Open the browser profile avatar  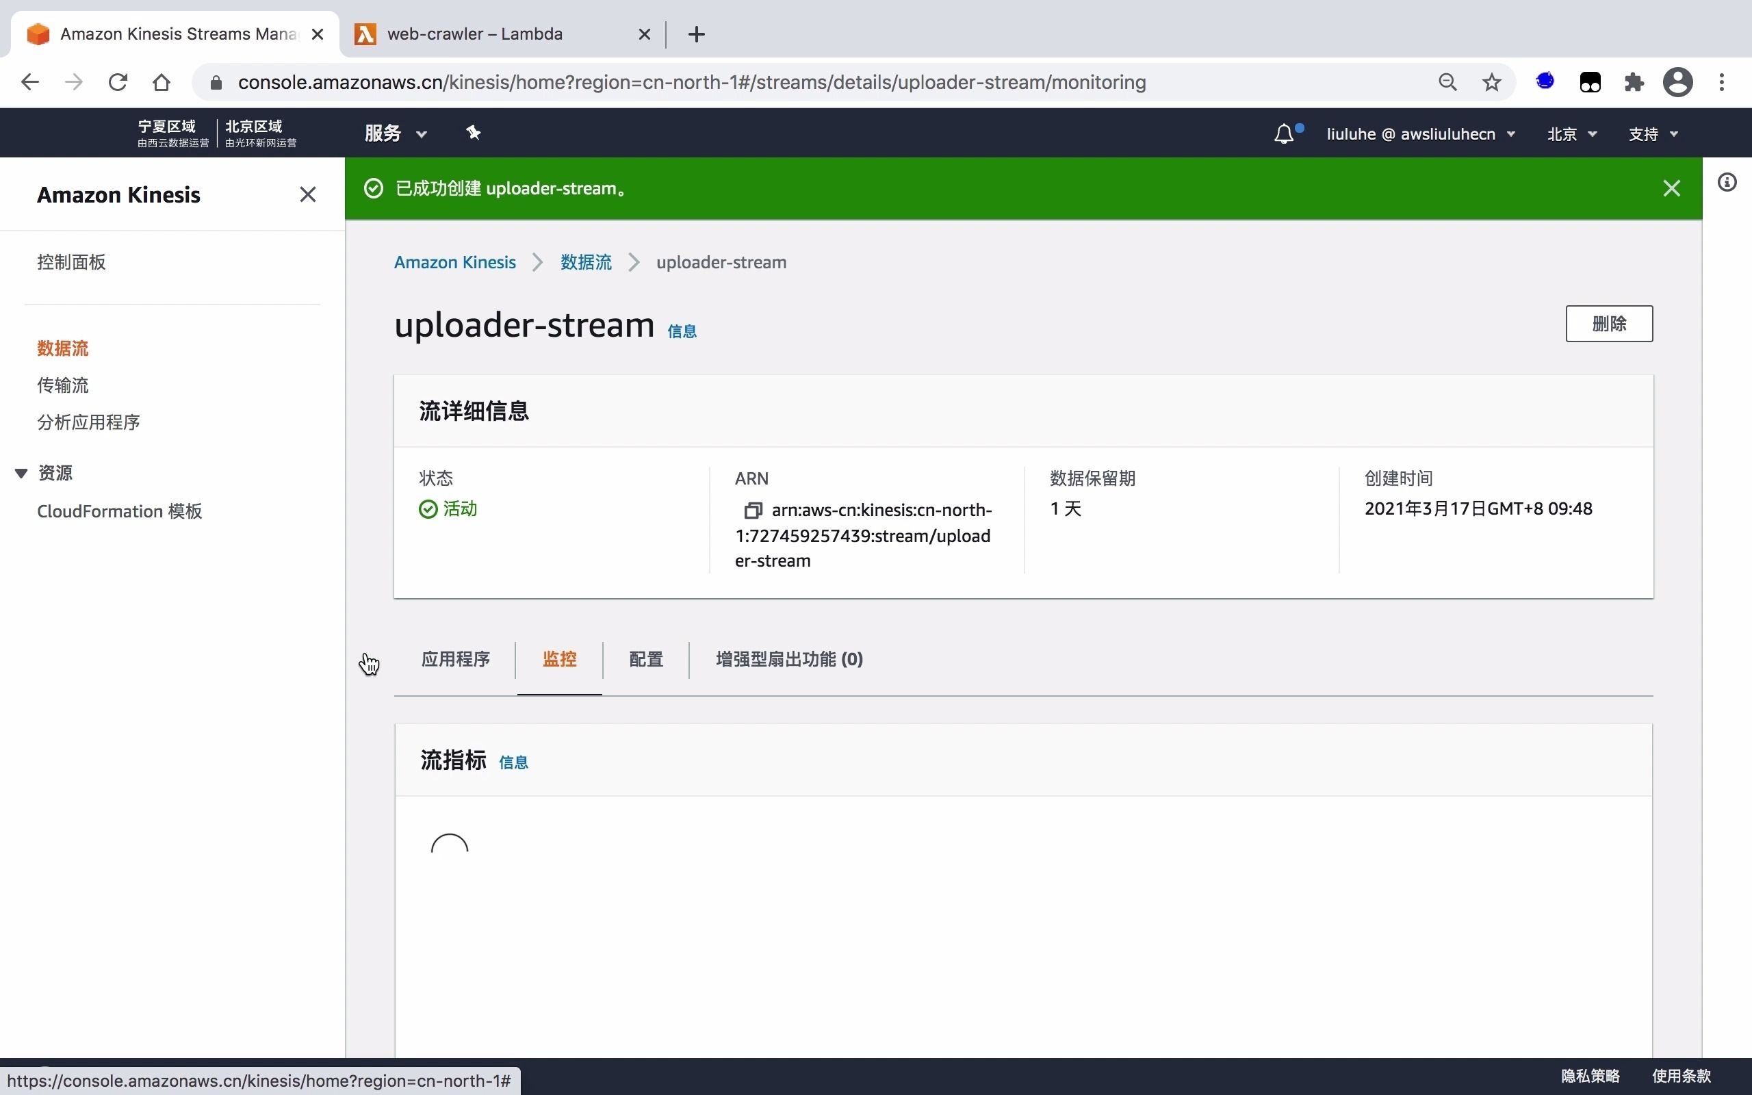coord(1677,82)
